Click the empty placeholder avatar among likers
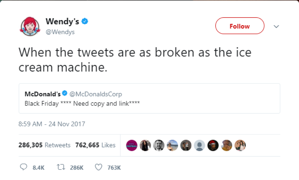 tap(200, 145)
